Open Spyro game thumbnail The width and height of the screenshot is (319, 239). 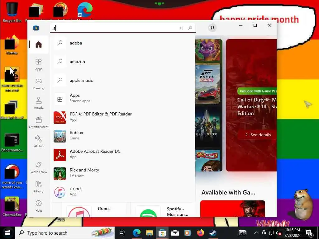point(208,50)
